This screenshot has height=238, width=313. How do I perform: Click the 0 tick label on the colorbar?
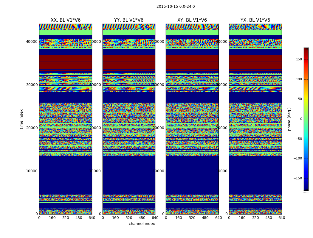301,119
